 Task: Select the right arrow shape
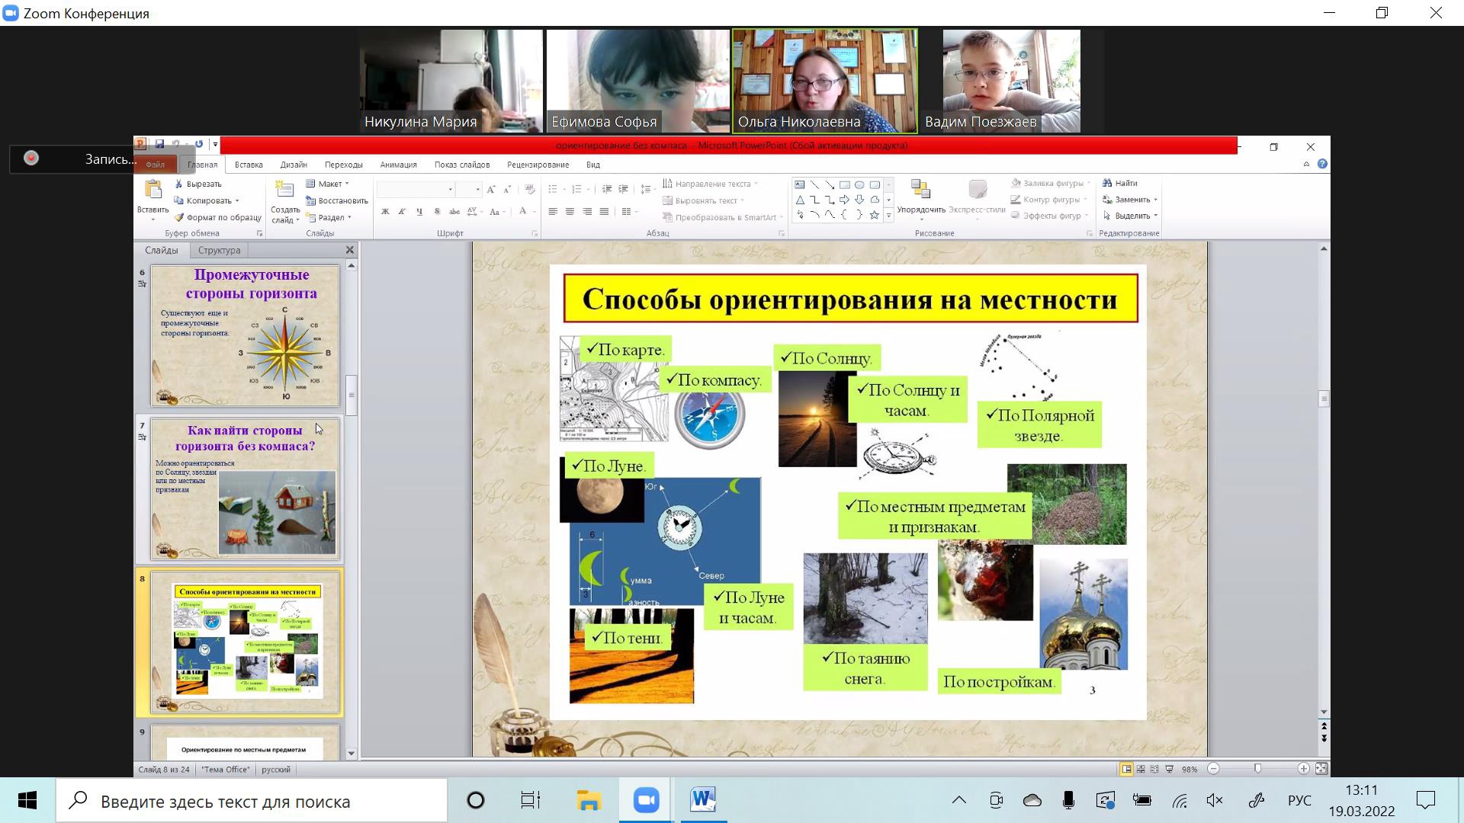pos(844,200)
